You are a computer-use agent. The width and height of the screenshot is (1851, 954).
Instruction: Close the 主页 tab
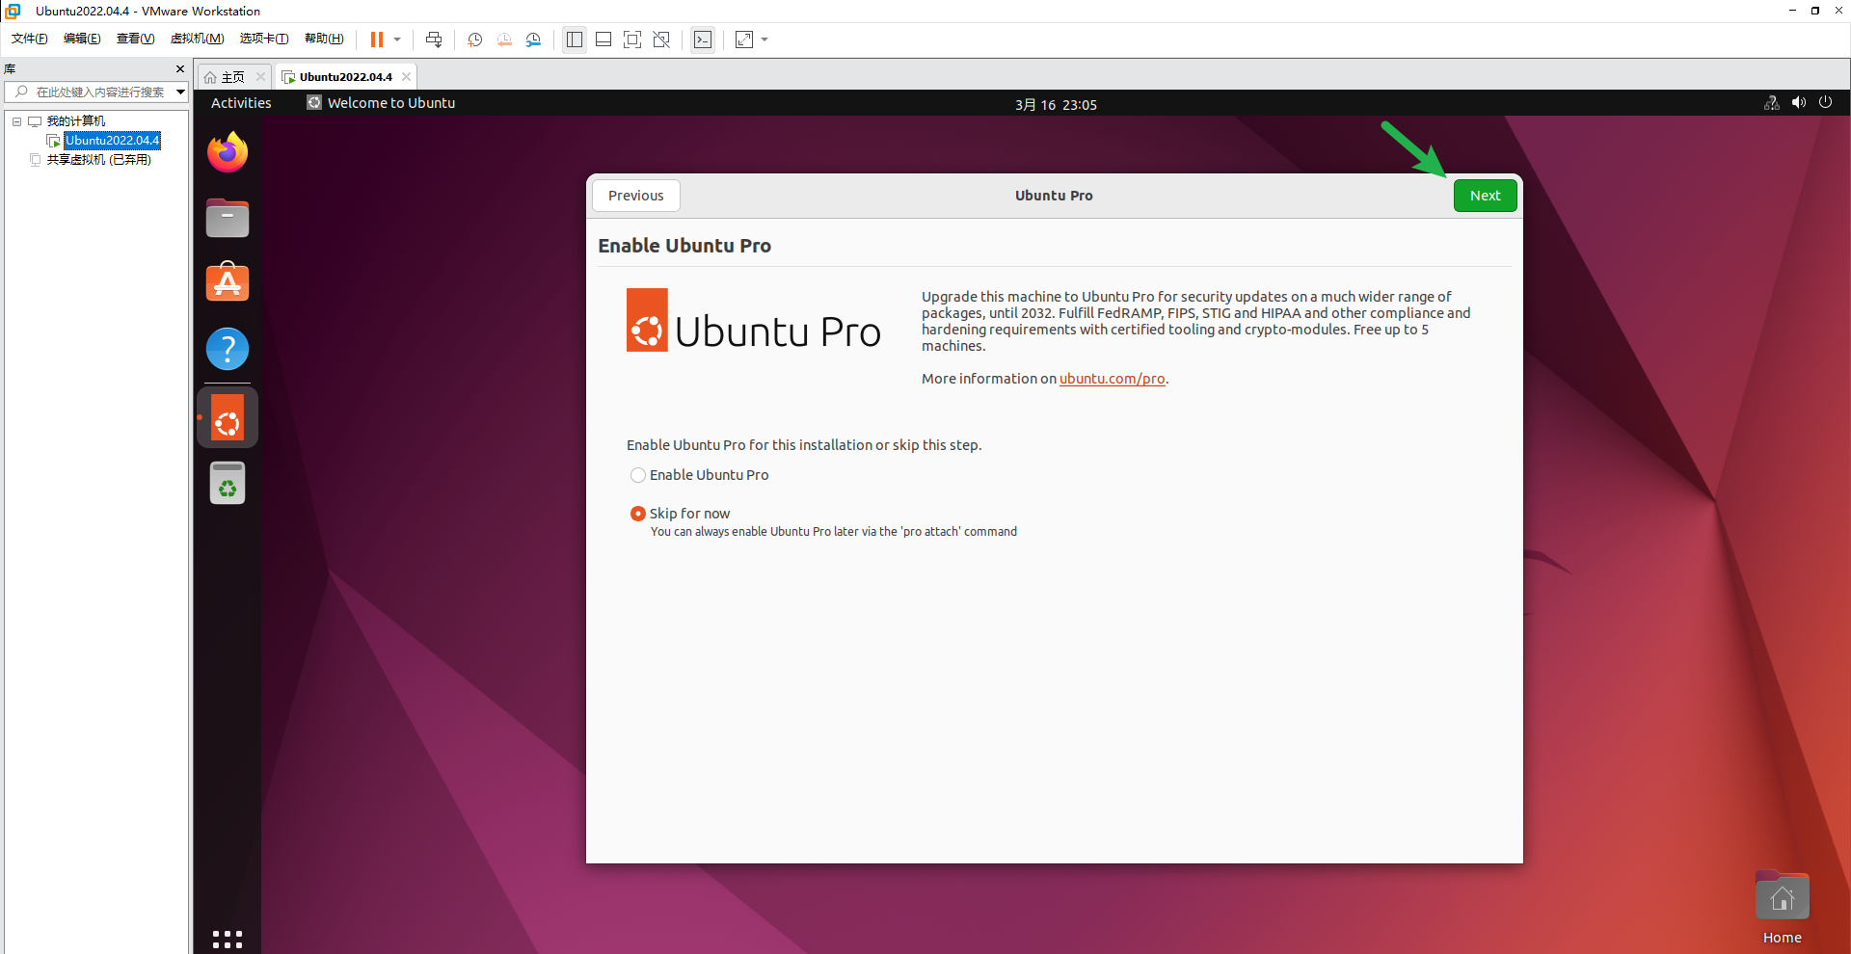coord(260,77)
